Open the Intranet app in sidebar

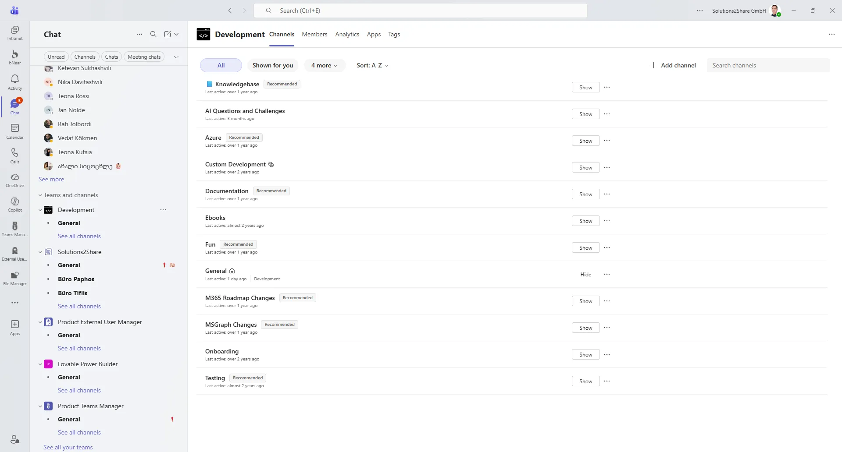pyautogui.click(x=15, y=33)
